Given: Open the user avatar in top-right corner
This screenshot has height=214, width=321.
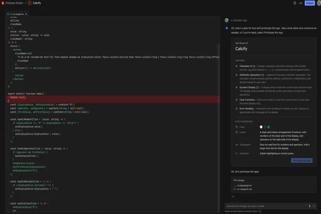Looking at the screenshot, I should click(x=319, y=3).
